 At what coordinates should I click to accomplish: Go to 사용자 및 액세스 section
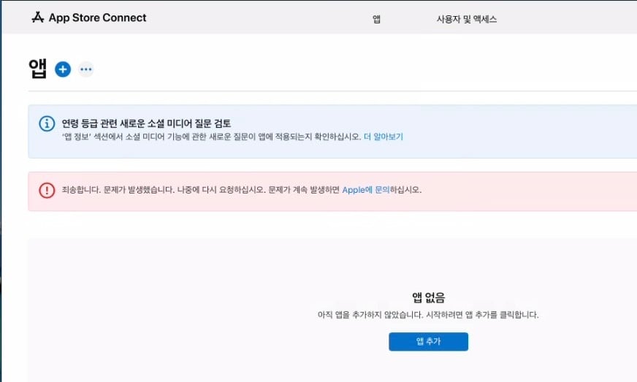[466, 19]
